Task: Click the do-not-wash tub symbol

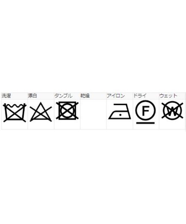Action: point(15,113)
